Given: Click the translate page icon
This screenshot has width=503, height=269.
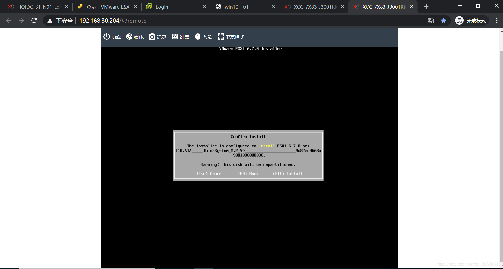Looking at the screenshot, I should click(431, 21).
